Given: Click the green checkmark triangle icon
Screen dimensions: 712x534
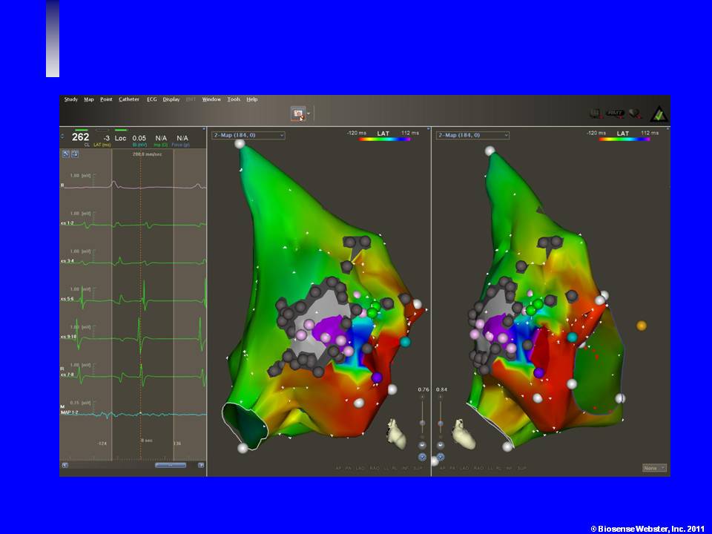Looking at the screenshot, I should 658,114.
